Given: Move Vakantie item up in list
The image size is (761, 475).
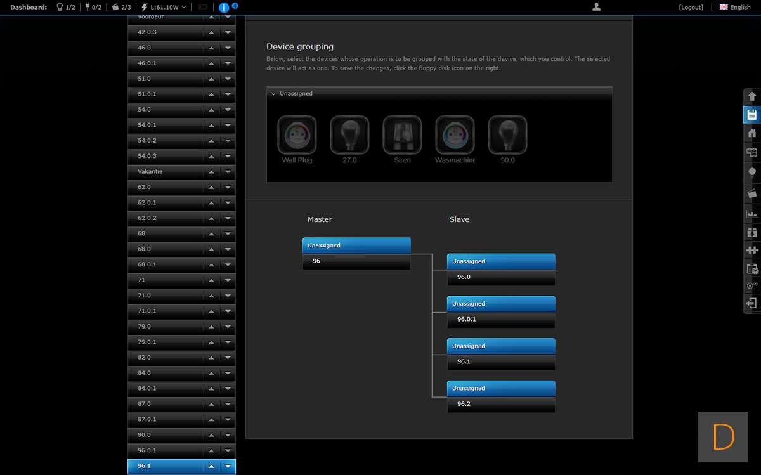Looking at the screenshot, I should (x=211, y=172).
